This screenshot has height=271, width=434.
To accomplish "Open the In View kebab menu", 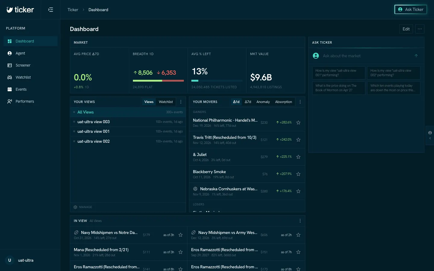I will 300,221.
